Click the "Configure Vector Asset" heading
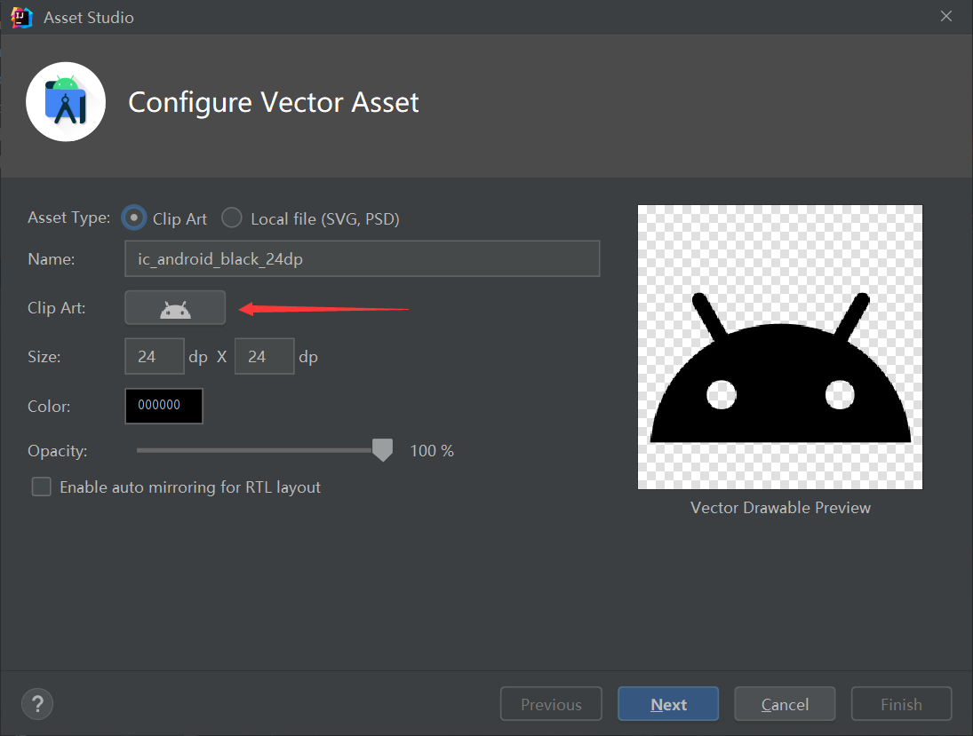 [274, 102]
